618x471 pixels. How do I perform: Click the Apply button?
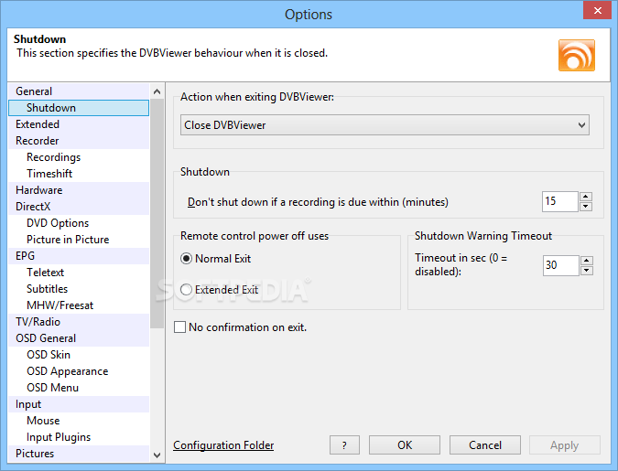click(x=564, y=445)
